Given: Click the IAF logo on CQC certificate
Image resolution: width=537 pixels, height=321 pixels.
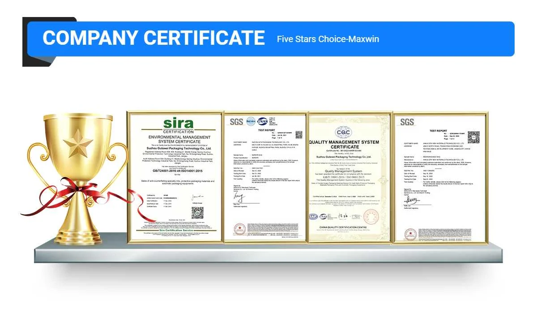Looking at the screenshot, I should 314,217.
